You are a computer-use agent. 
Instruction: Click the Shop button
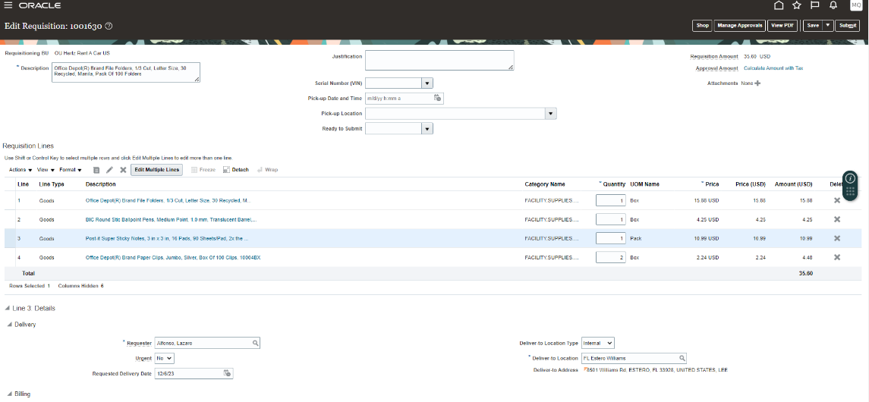pos(702,26)
